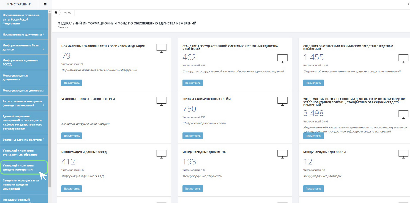The image size is (410, 203).
Task: Click the home breadcrumb icon
Action: point(56,13)
